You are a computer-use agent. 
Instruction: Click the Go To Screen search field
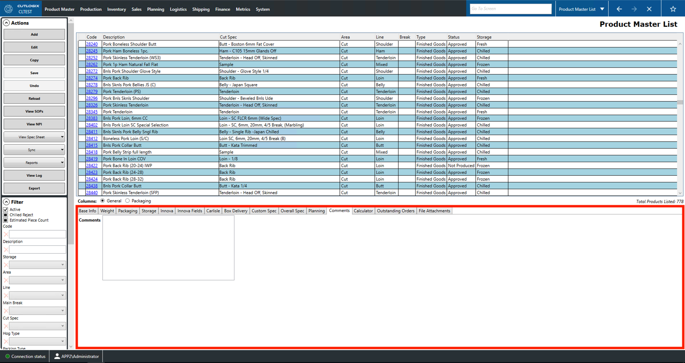point(510,8)
